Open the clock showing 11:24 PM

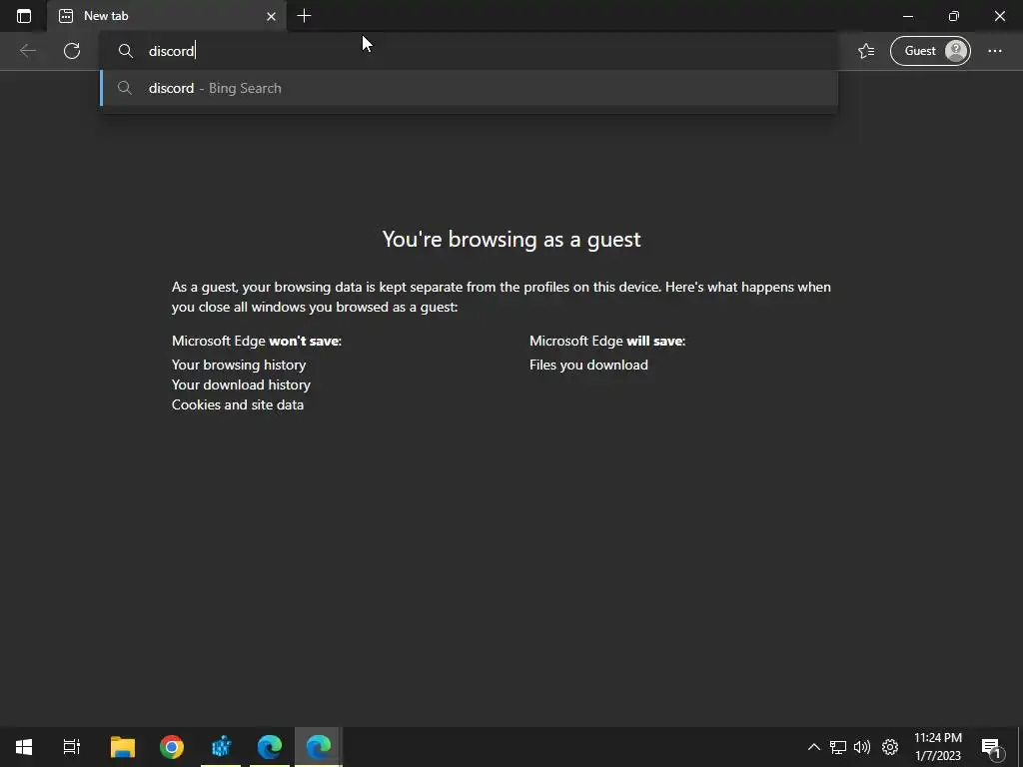click(x=937, y=747)
